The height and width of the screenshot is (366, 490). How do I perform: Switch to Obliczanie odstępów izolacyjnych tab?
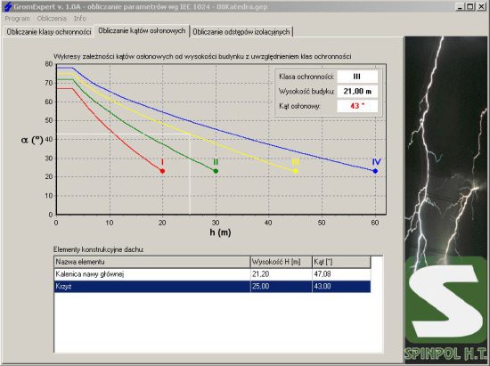[x=241, y=32]
